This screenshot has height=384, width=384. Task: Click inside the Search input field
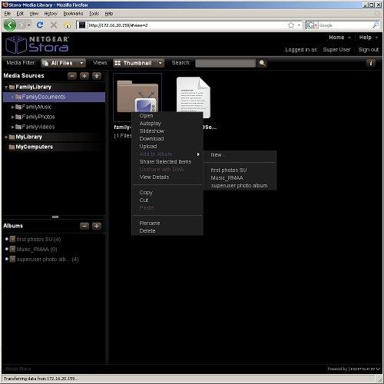pos(225,63)
